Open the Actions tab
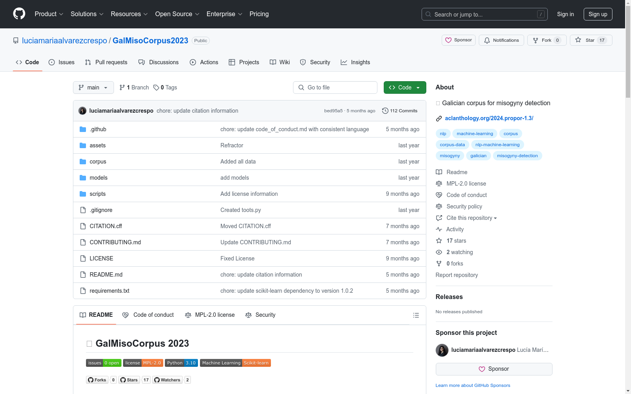Screen dimensions: 631x394 [x=204, y=62]
